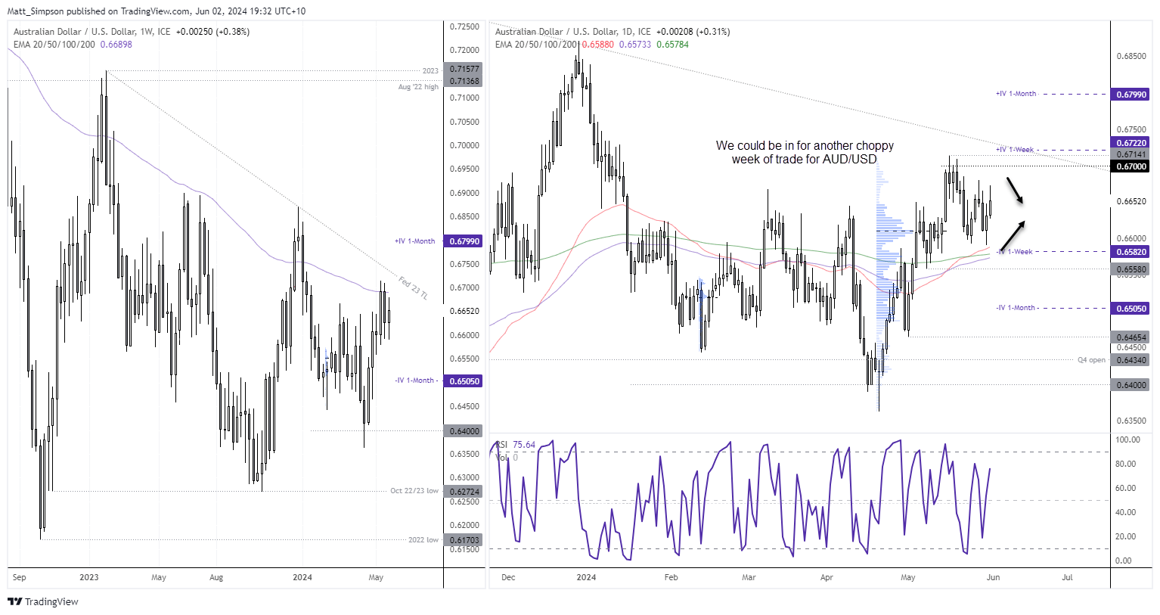Viewport: 1160px width, 615px height.
Task: Click the 'Q4 open' level label
Action: [1091, 360]
